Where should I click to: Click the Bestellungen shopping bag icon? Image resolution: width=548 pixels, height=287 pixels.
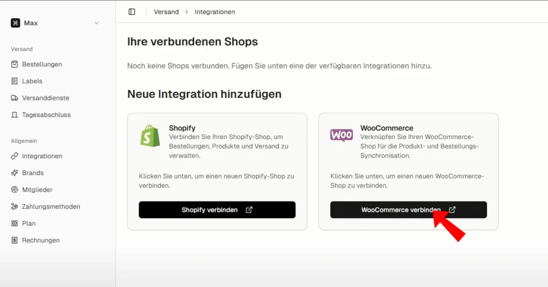14,64
